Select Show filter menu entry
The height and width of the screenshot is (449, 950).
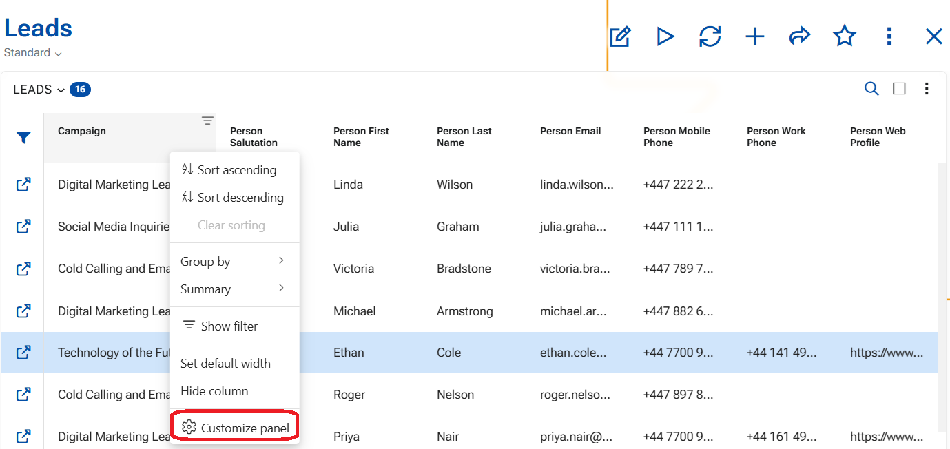tap(234, 326)
